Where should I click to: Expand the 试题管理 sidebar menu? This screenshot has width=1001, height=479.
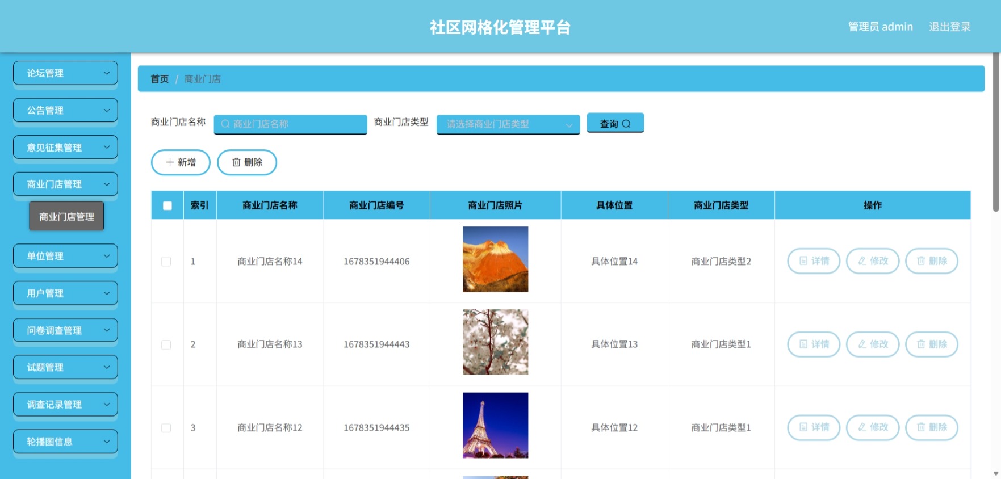coord(65,367)
